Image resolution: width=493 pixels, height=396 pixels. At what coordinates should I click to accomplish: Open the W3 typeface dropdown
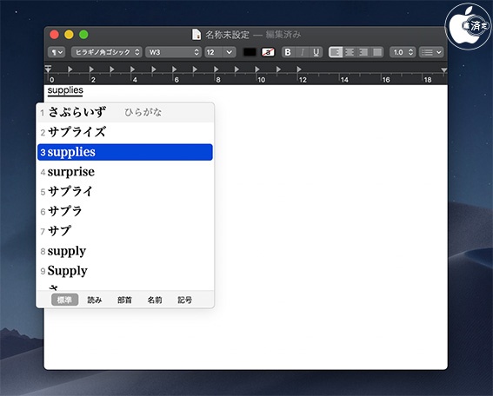click(x=173, y=52)
